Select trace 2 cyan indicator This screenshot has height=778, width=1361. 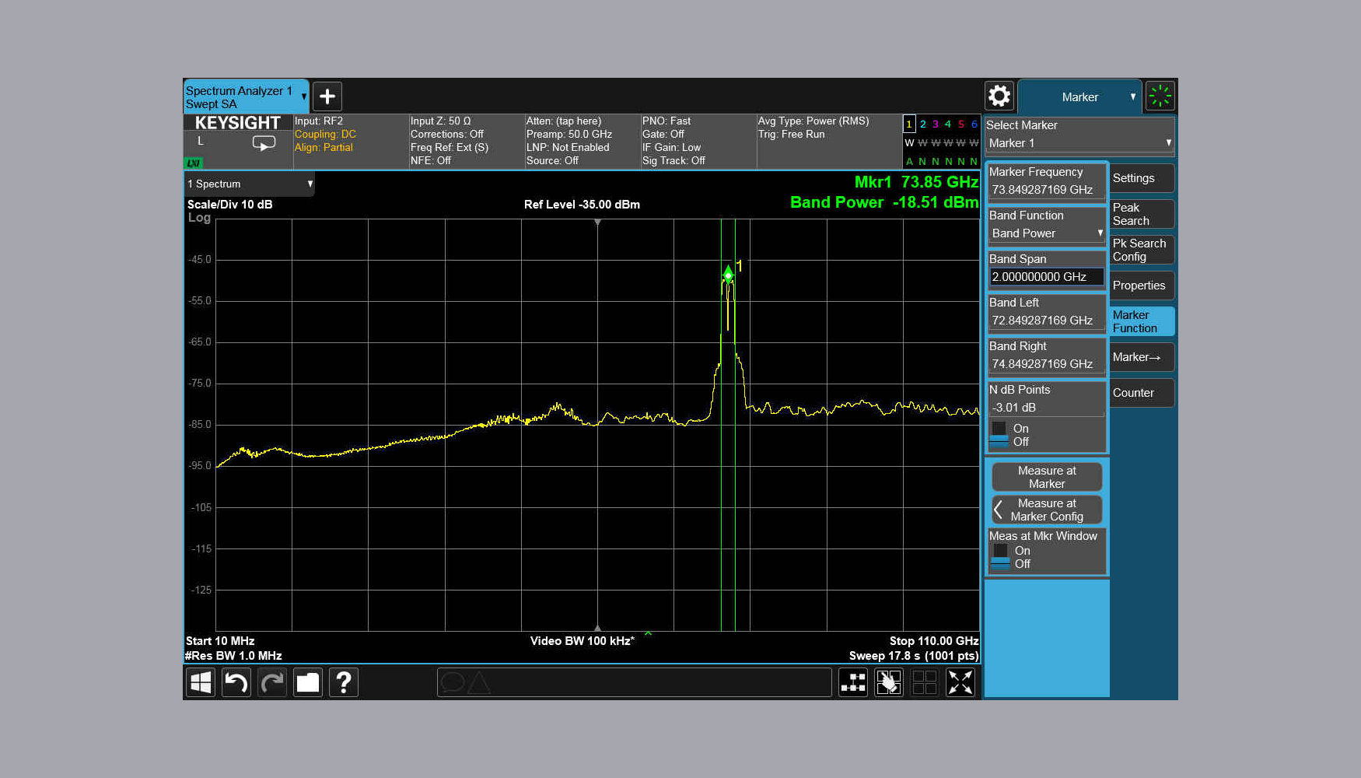pyautogui.click(x=922, y=124)
